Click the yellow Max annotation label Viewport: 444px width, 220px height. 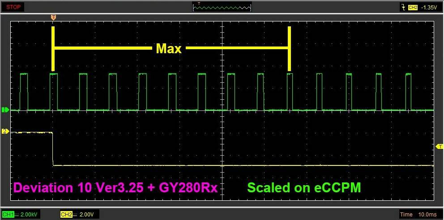coord(168,49)
